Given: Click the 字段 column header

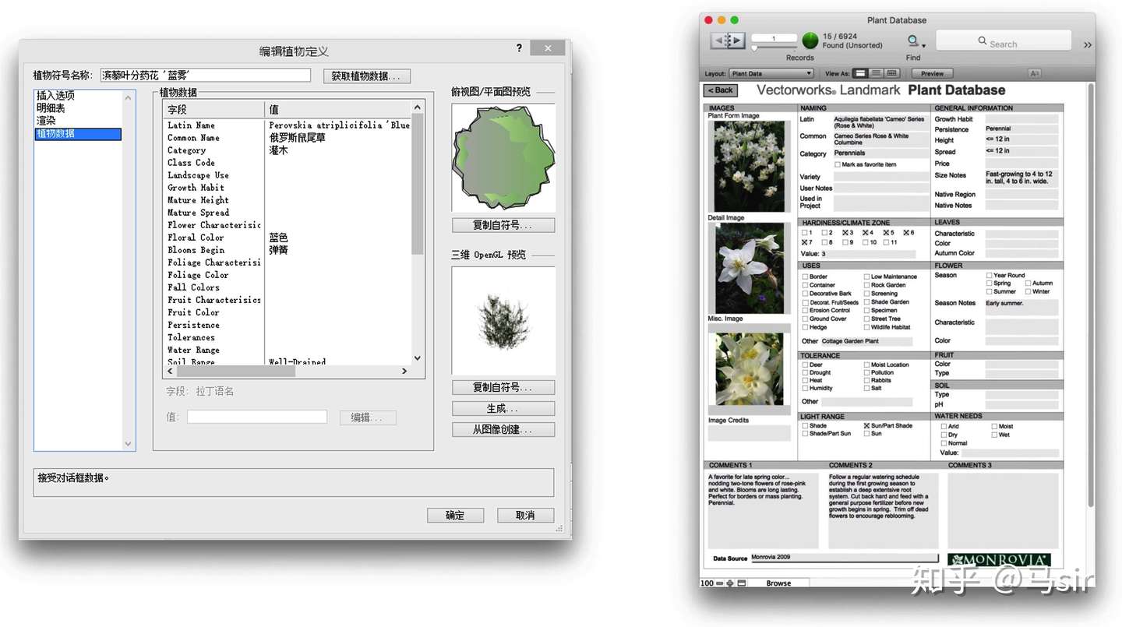Looking at the screenshot, I should (213, 110).
